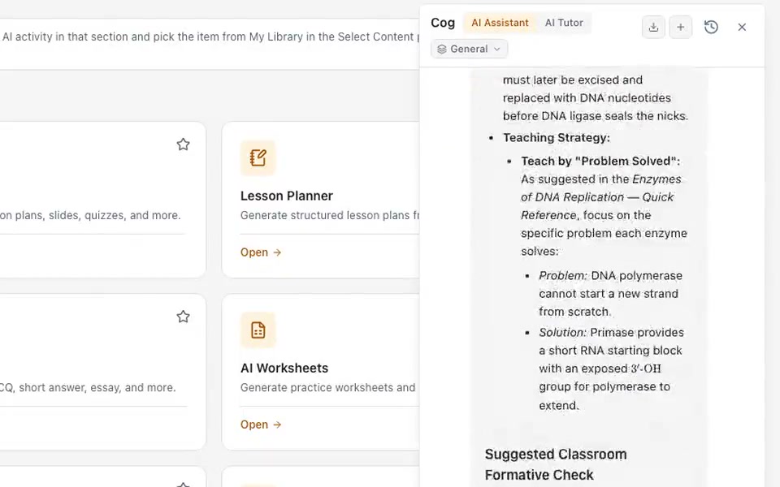Click the arrow next to Lesson Planner Open
The width and height of the screenshot is (780, 487).
pos(277,252)
